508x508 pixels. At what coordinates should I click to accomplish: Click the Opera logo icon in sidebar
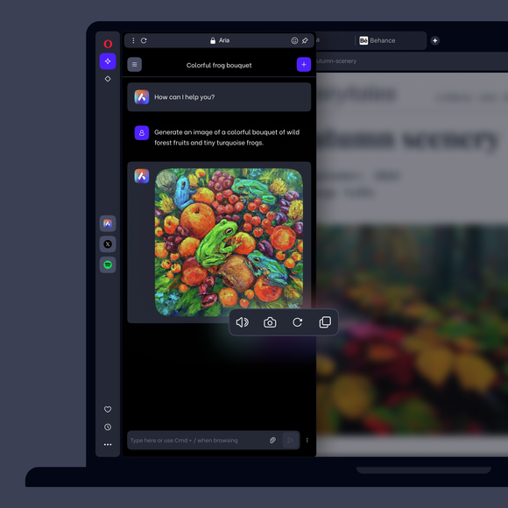pyautogui.click(x=108, y=44)
